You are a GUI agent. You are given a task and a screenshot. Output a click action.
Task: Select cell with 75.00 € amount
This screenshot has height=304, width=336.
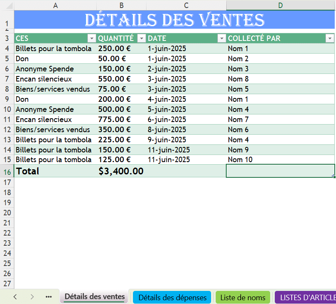click(x=122, y=89)
